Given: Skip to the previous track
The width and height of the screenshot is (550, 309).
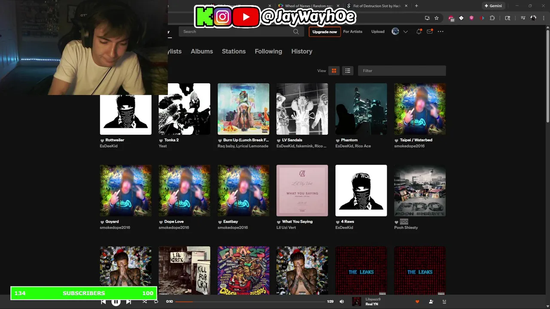Looking at the screenshot, I should [x=103, y=302].
